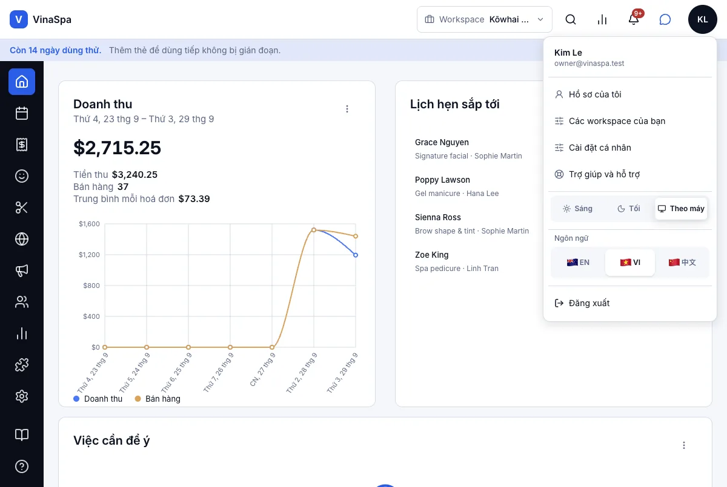Select VI language option
Screen dimensions: 727x487
tap(630, 263)
